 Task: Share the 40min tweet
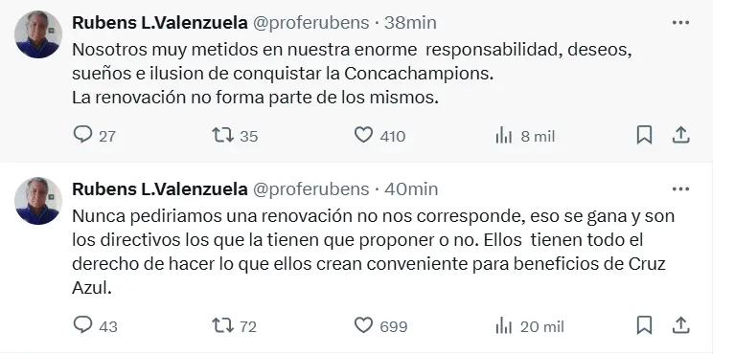pos(680,325)
